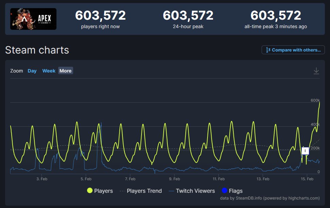Click the '15. Feb' axis label
The width and height of the screenshot is (330, 208).
[307, 179]
